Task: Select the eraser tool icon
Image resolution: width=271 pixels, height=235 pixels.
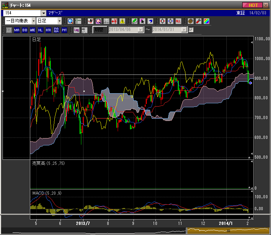Action: (150, 21)
